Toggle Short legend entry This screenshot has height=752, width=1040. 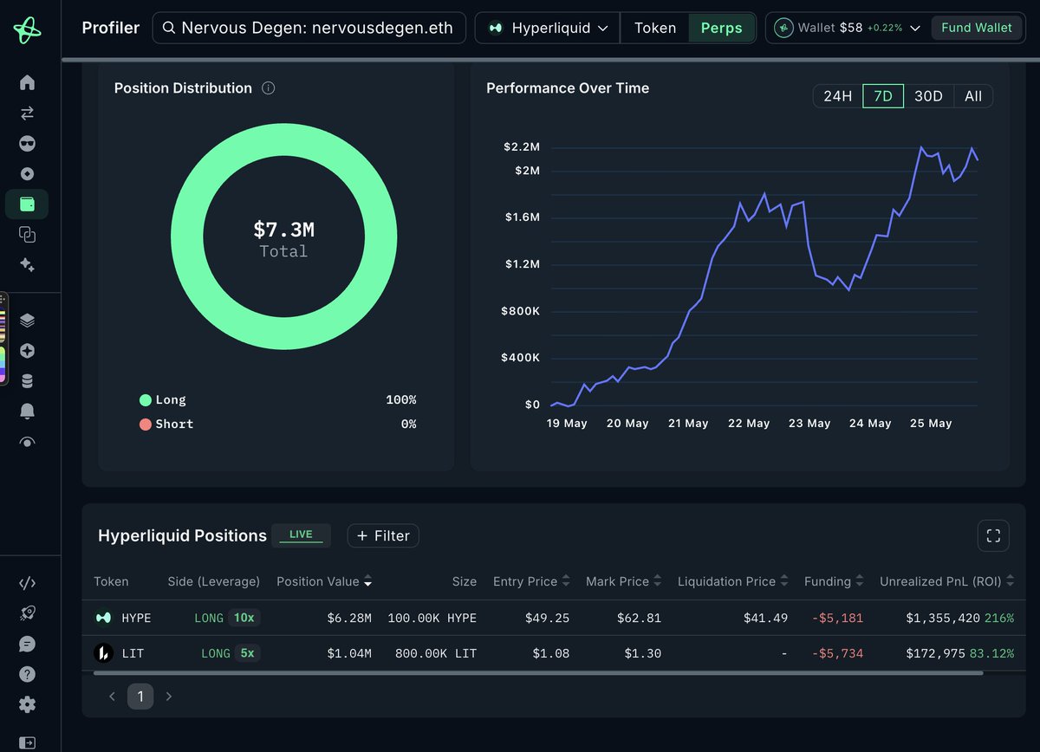coord(166,425)
